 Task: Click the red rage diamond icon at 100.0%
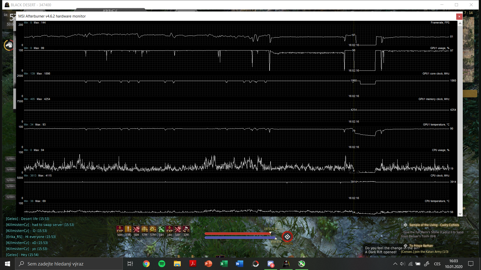click(287, 236)
